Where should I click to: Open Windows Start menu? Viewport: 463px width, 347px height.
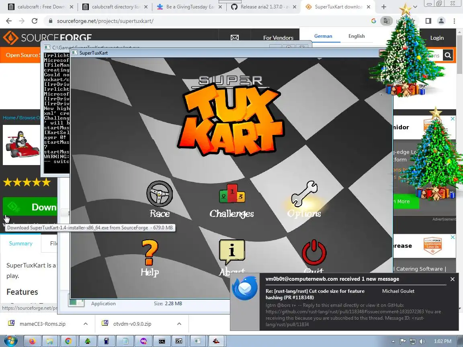pos(10,341)
